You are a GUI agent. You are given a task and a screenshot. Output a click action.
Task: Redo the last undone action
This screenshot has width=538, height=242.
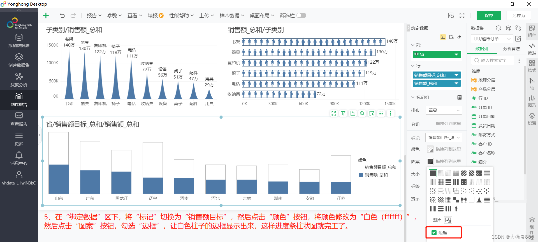73,15
